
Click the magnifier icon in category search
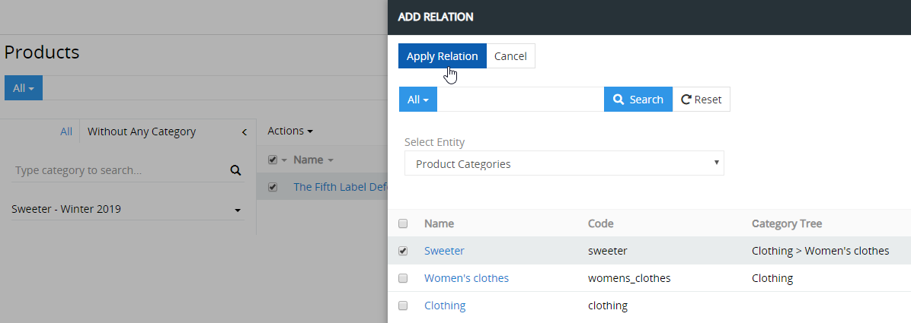pyautogui.click(x=235, y=171)
